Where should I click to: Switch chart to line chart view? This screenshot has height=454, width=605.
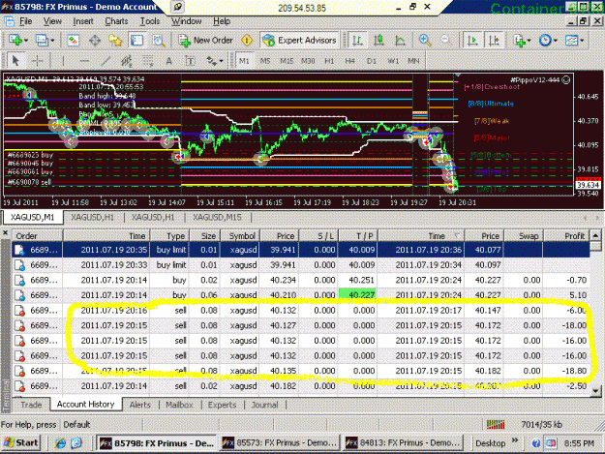coord(400,40)
